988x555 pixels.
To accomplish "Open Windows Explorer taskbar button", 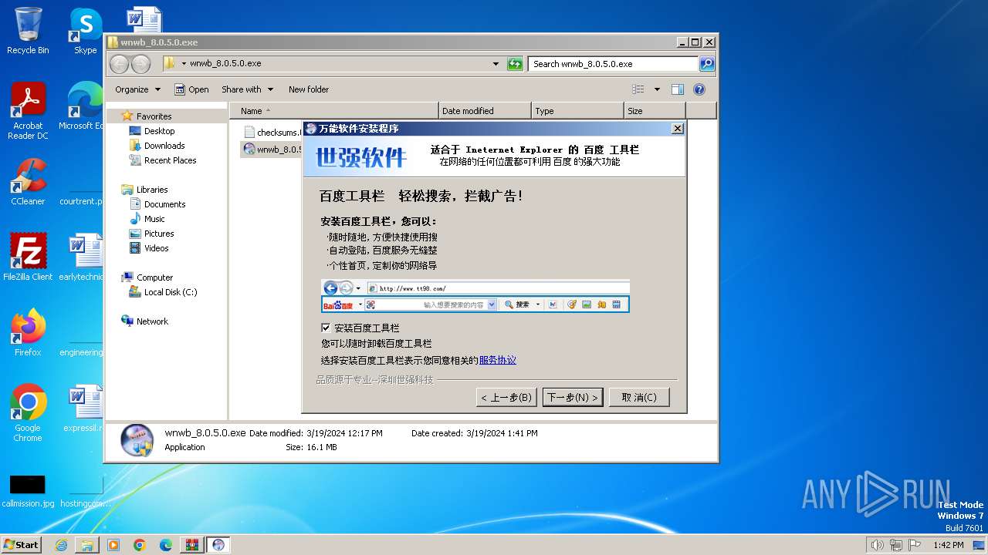I will (x=87, y=545).
